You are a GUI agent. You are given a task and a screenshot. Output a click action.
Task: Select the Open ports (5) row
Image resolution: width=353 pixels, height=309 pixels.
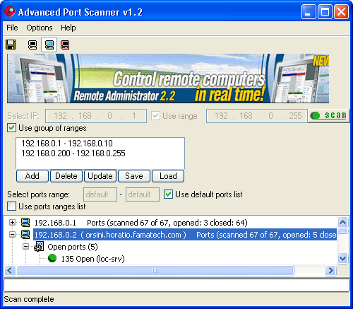point(73,247)
